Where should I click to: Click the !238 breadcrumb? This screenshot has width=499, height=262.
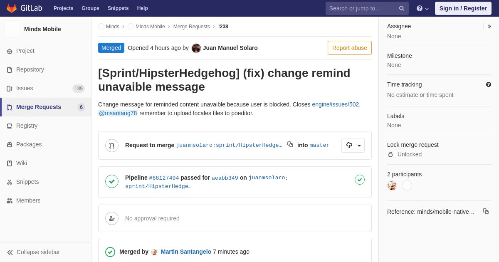pyautogui.click(x=223, y=27)
